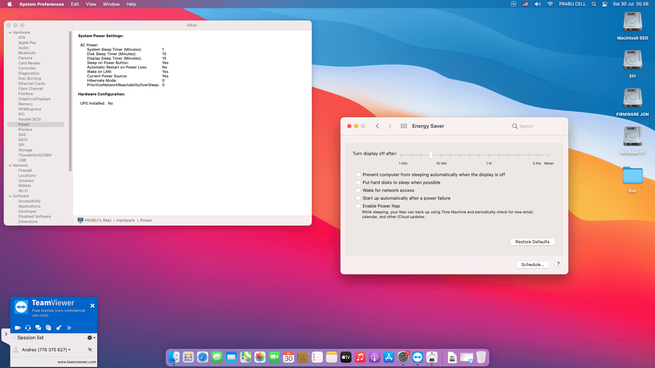Open the Energy Saver help question mark
Screen dimensions: 655x368
pos(558,264)
